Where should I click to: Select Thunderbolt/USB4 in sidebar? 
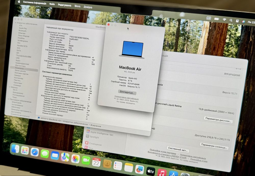(24, 56)
